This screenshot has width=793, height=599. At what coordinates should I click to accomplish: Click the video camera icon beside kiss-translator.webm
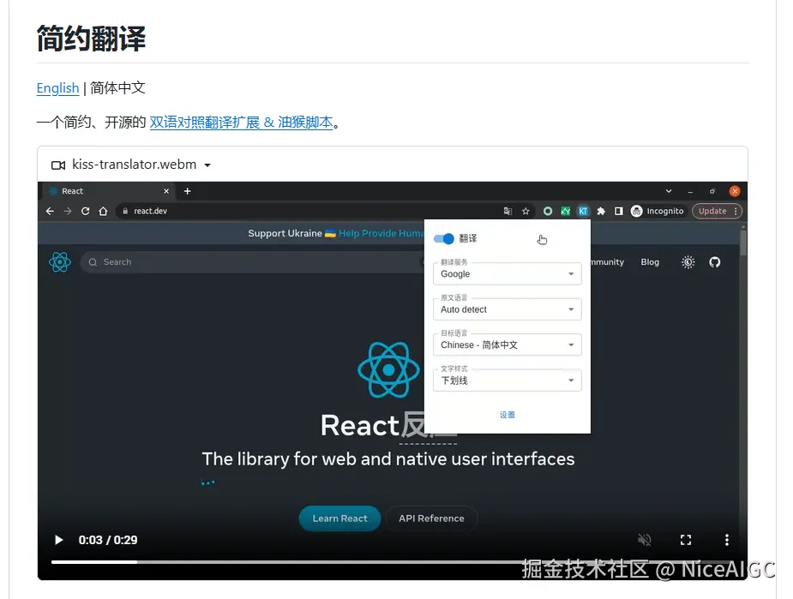click(58, 165)
